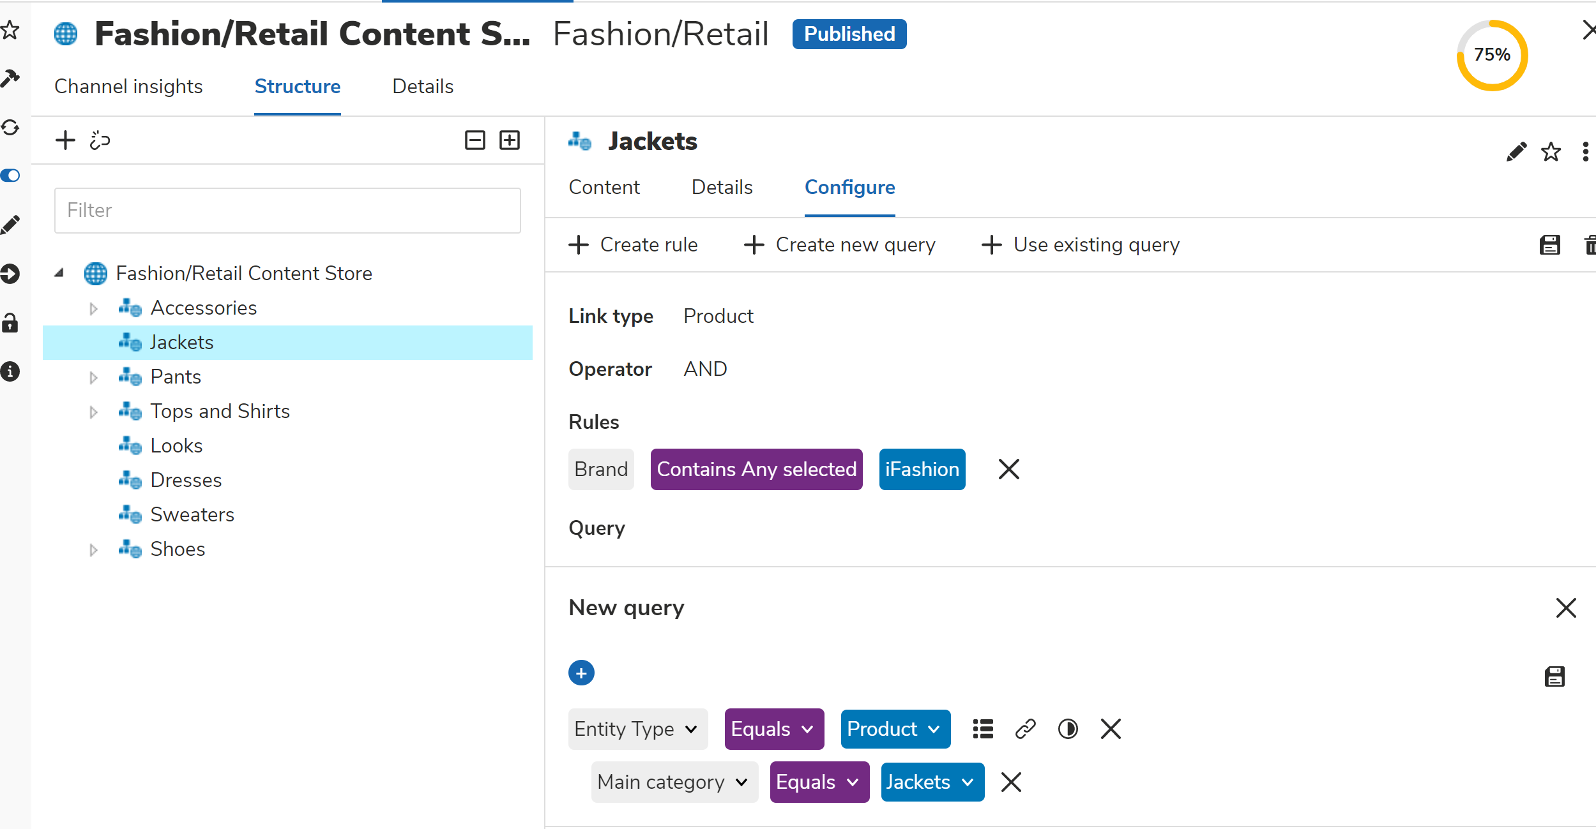
Task: Click the info icon in sidebar
Action: (10, 371)
